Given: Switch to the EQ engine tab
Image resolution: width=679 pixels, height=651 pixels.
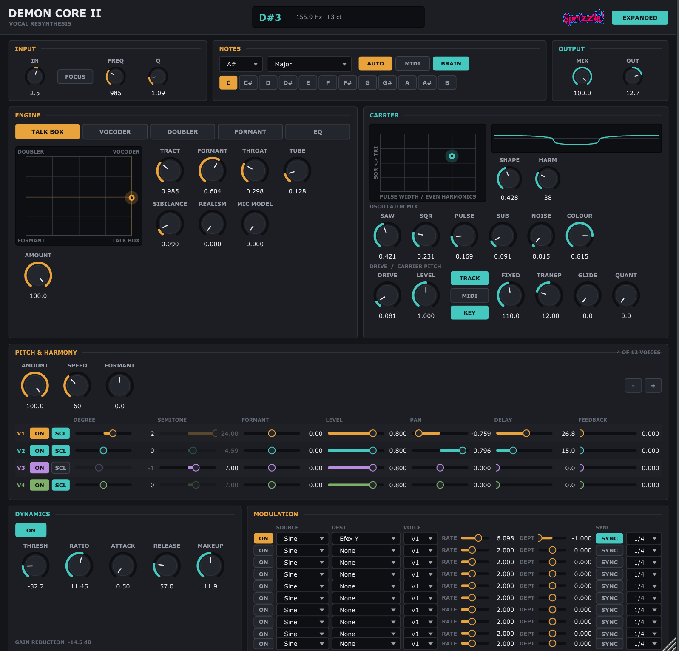Looking at the screenshot, I should click(x=318, y=132).
